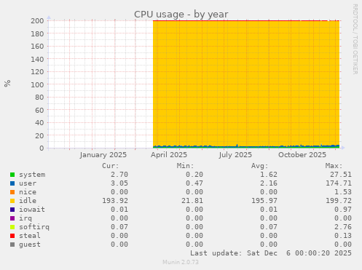Click idle max value 199.72
This screenshot has height=270, width=362.
(x=339, y=201)
